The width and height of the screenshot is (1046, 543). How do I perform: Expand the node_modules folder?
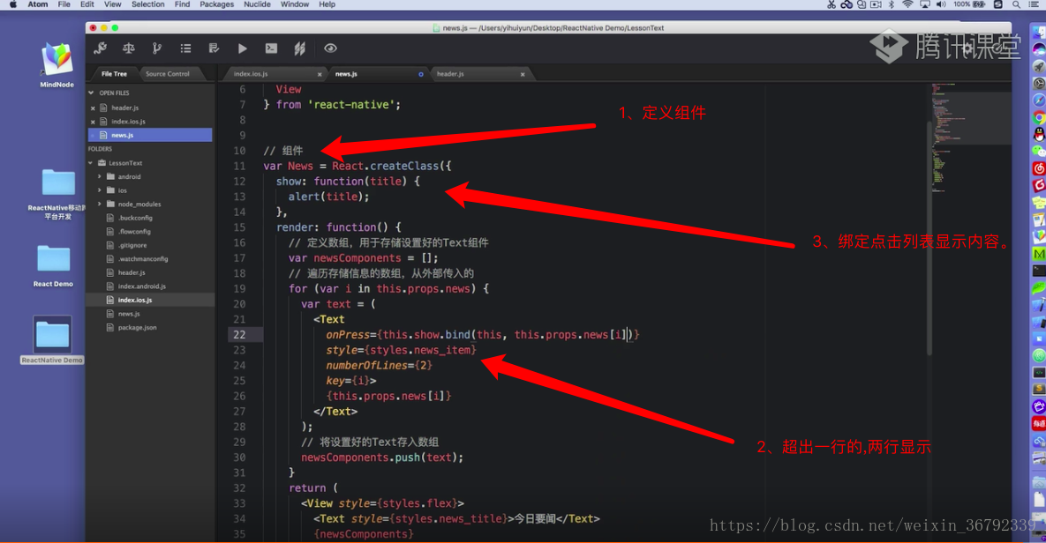(x=100, y=205)
